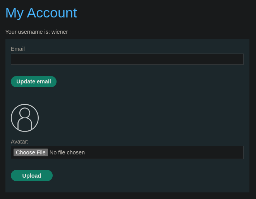This screenshot has width=256, height=199.
Task: Click the Update email button
Action: (34, 81)
